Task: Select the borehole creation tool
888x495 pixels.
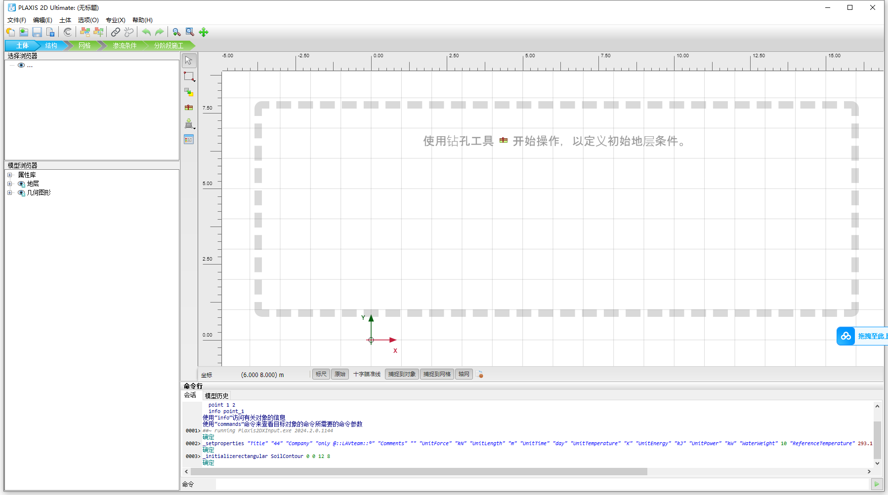Action: tap(189, 108)
